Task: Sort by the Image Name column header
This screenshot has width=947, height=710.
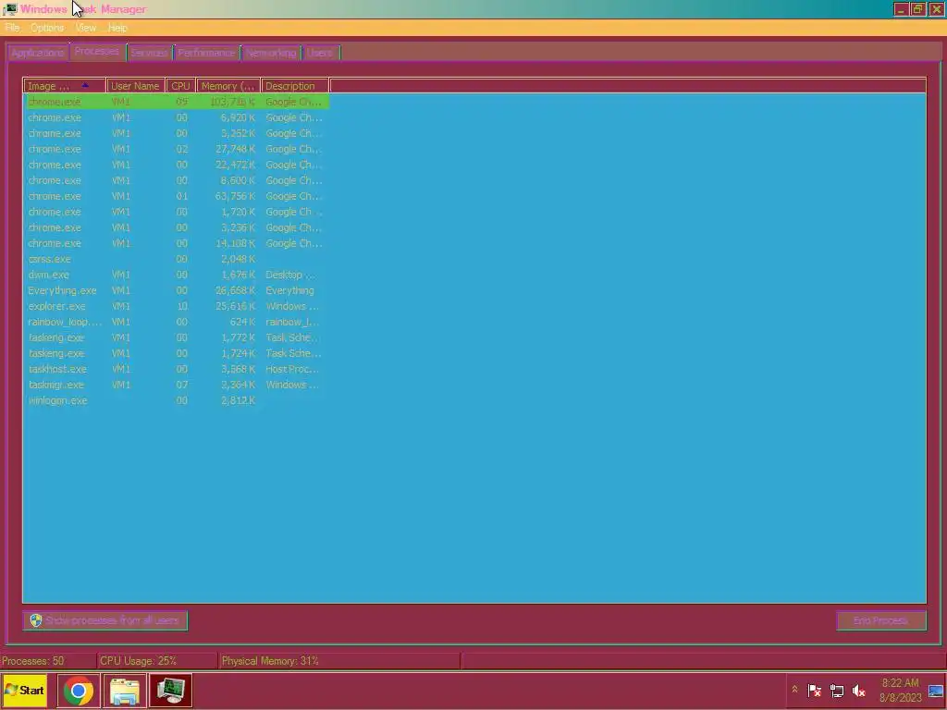Action: 64,86
